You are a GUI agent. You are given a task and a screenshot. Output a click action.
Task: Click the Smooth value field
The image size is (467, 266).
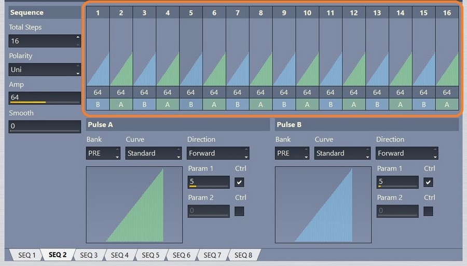(45, 127)
